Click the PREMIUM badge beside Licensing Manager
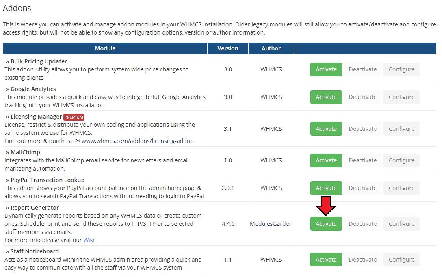The image size is (442, 277). tap(74, 117)
